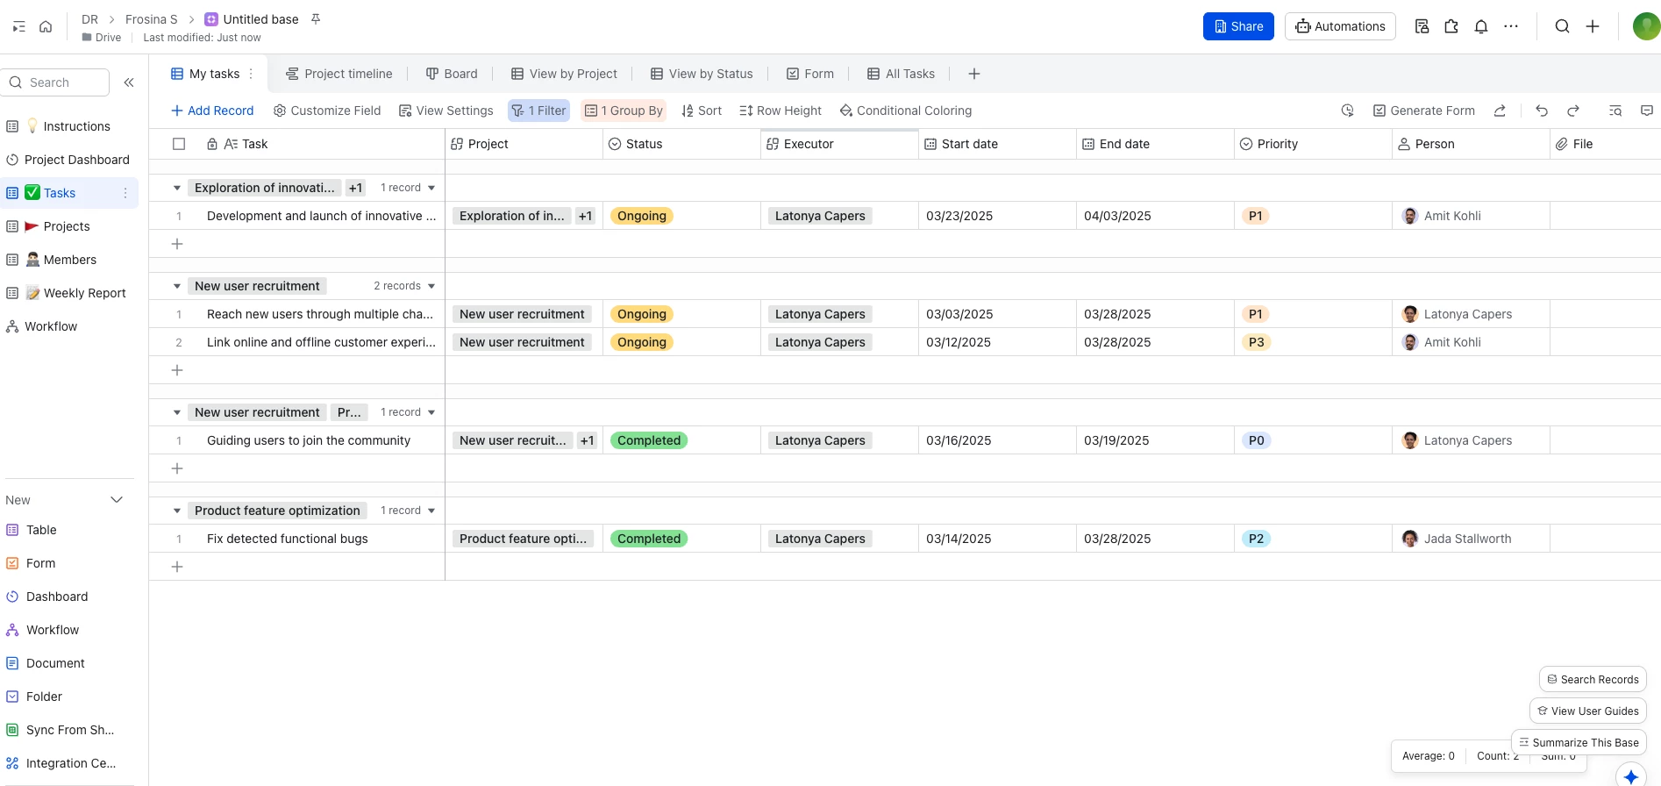Screen dimensions: 1661x786
Task: Click the P0 priority tag
Action: coord(1257,440)
